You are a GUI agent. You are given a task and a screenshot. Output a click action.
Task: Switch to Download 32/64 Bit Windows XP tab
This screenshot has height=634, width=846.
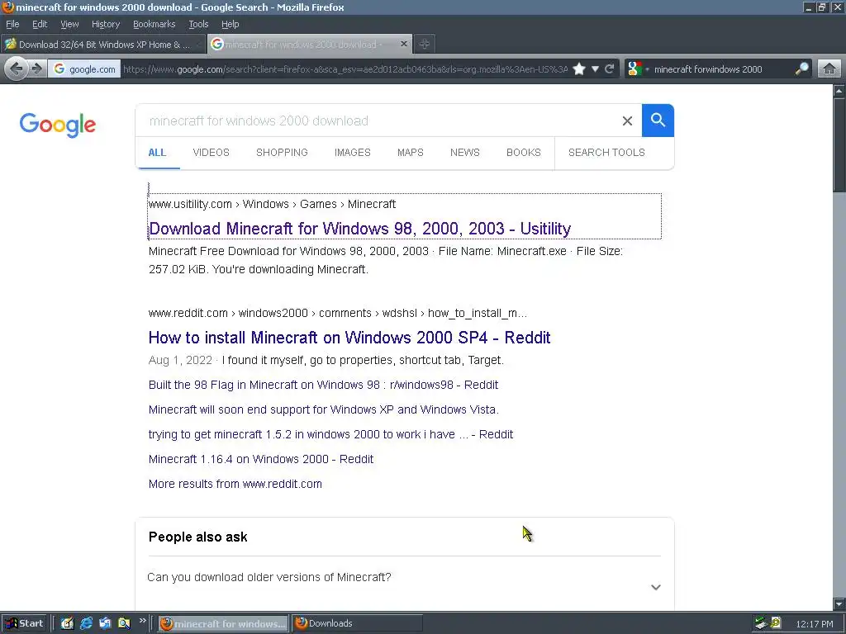pos(103,45)
